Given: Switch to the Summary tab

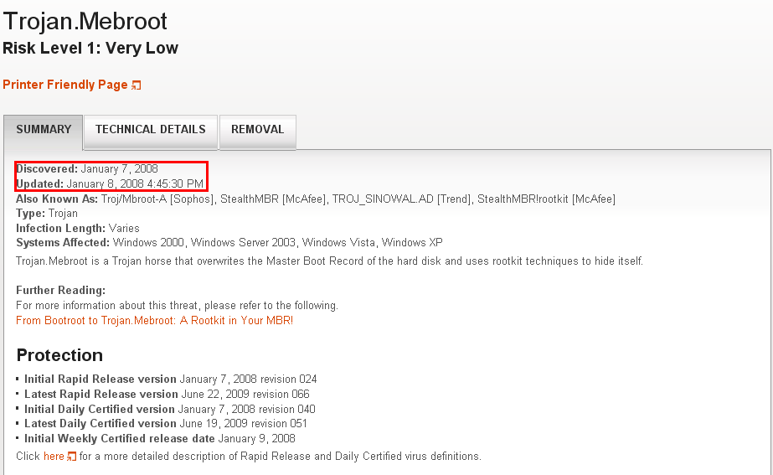Looking at the screenshot, I should (44, 130).
